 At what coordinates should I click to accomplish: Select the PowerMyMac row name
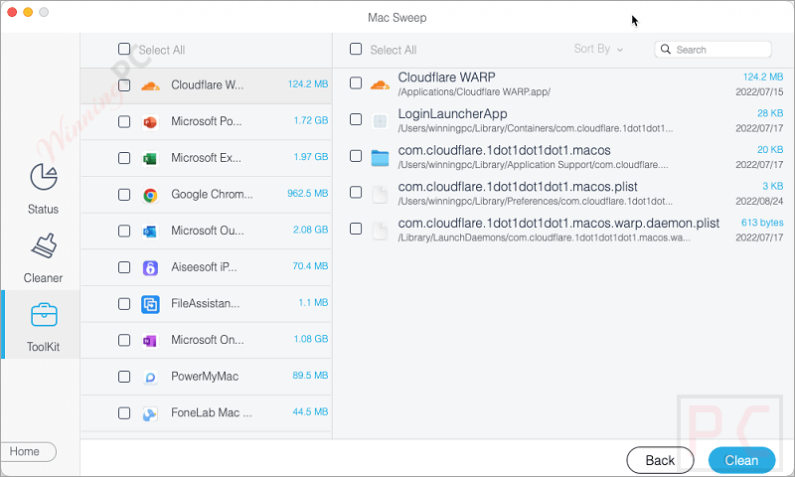pos(205,377)
